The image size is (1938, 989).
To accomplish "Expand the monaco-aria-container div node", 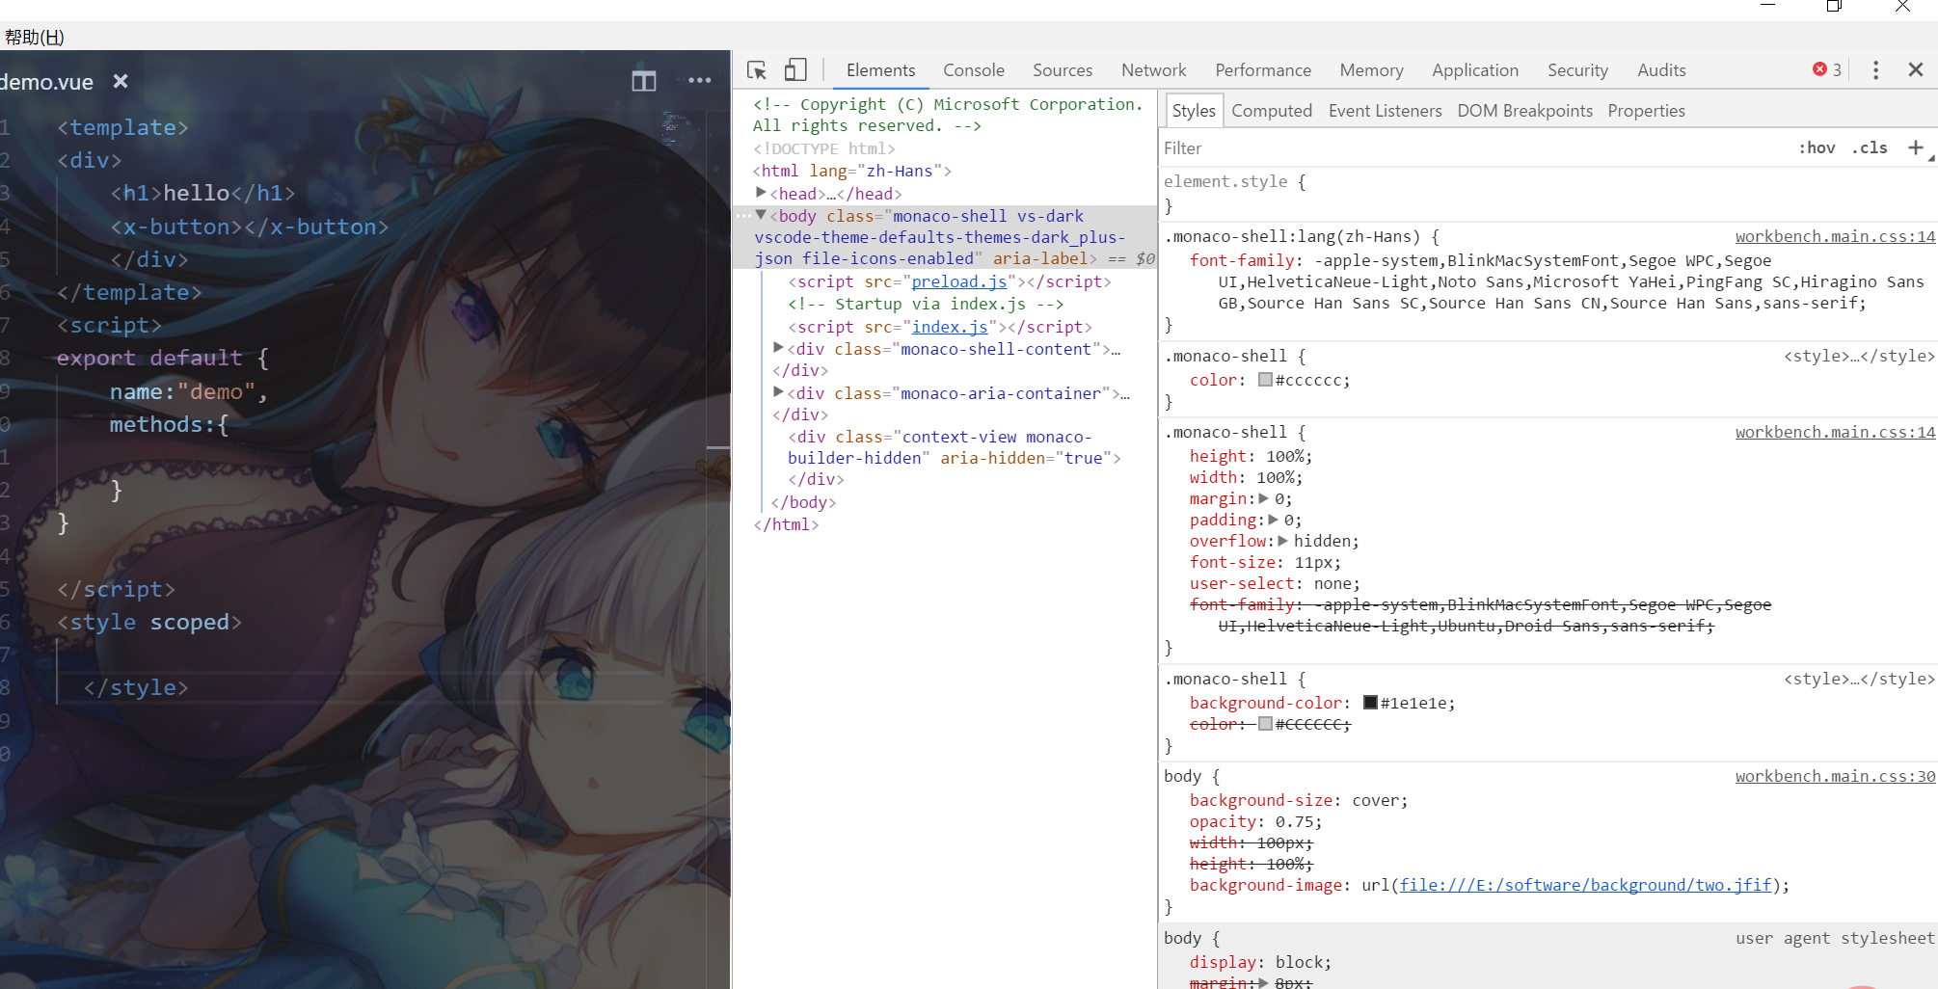I will pyautogui.click(x=778, y=392).
